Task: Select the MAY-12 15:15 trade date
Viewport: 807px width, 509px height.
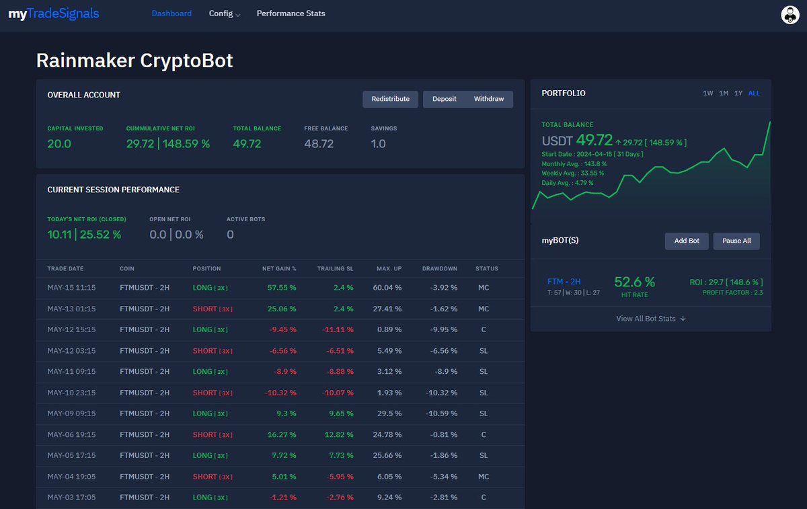Action: [71, 330]
